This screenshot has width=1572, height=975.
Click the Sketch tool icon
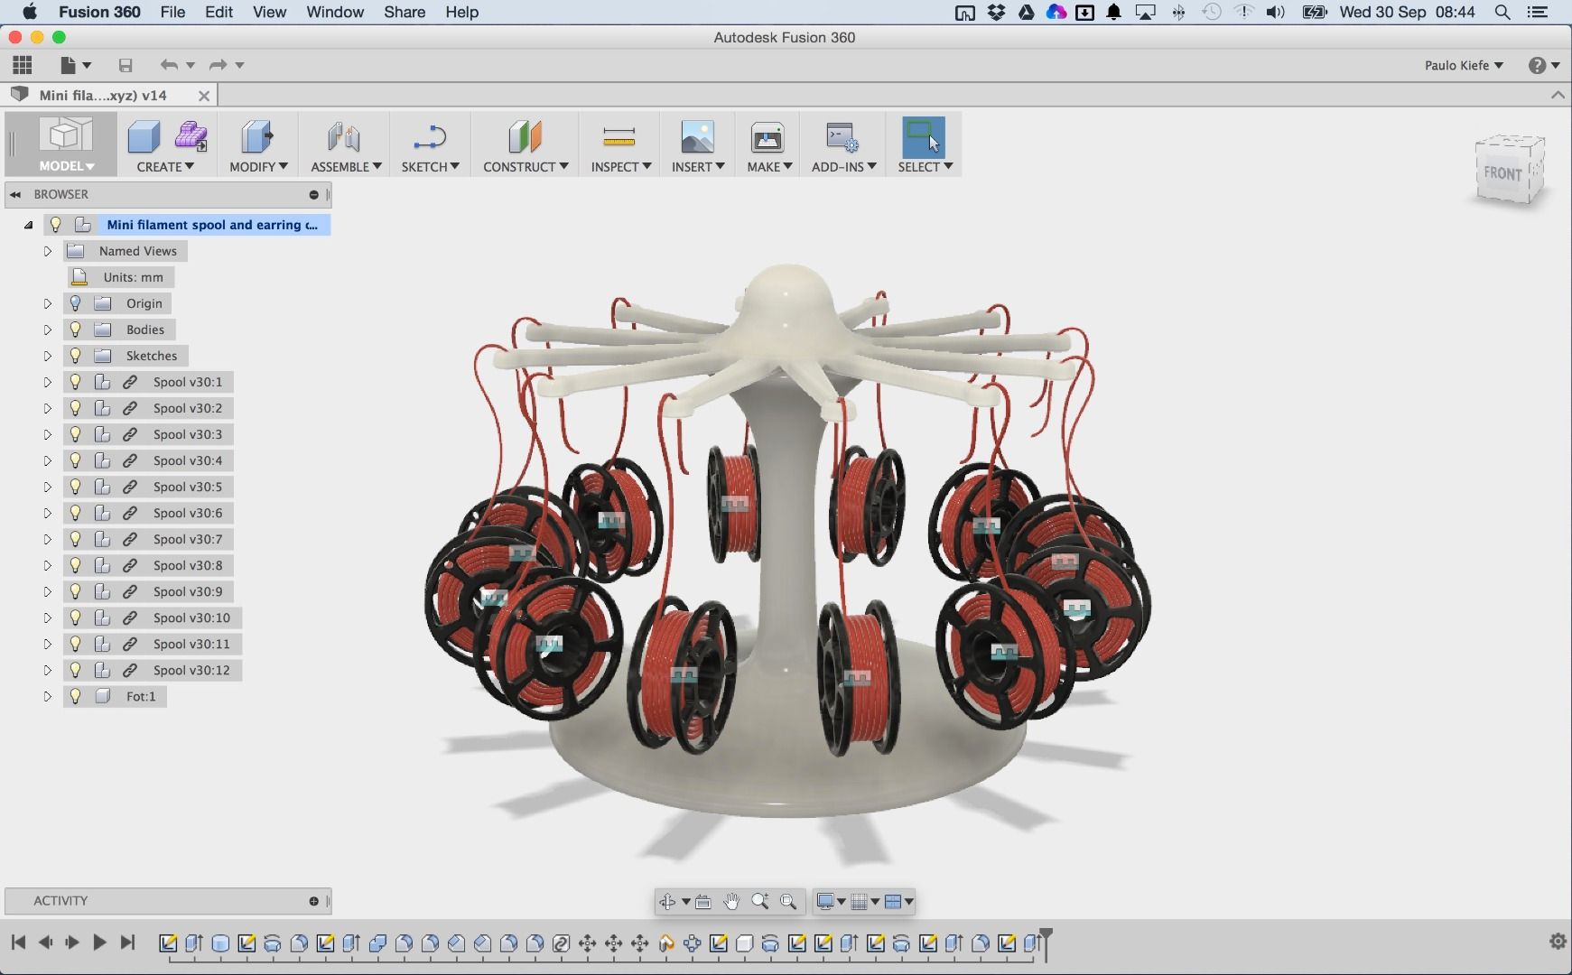pos(429,137)
